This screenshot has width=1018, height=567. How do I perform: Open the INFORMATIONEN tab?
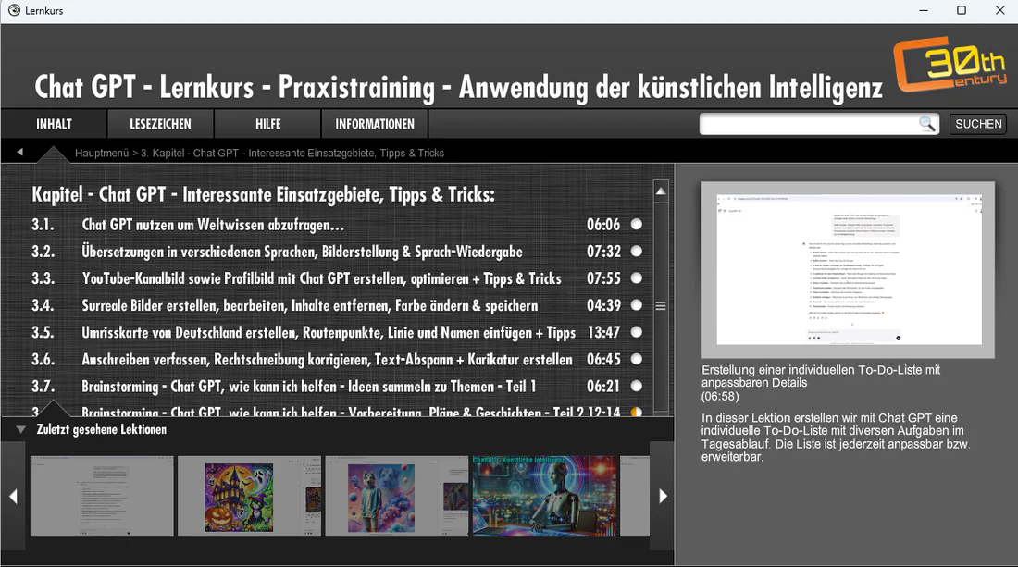(375, 124)
